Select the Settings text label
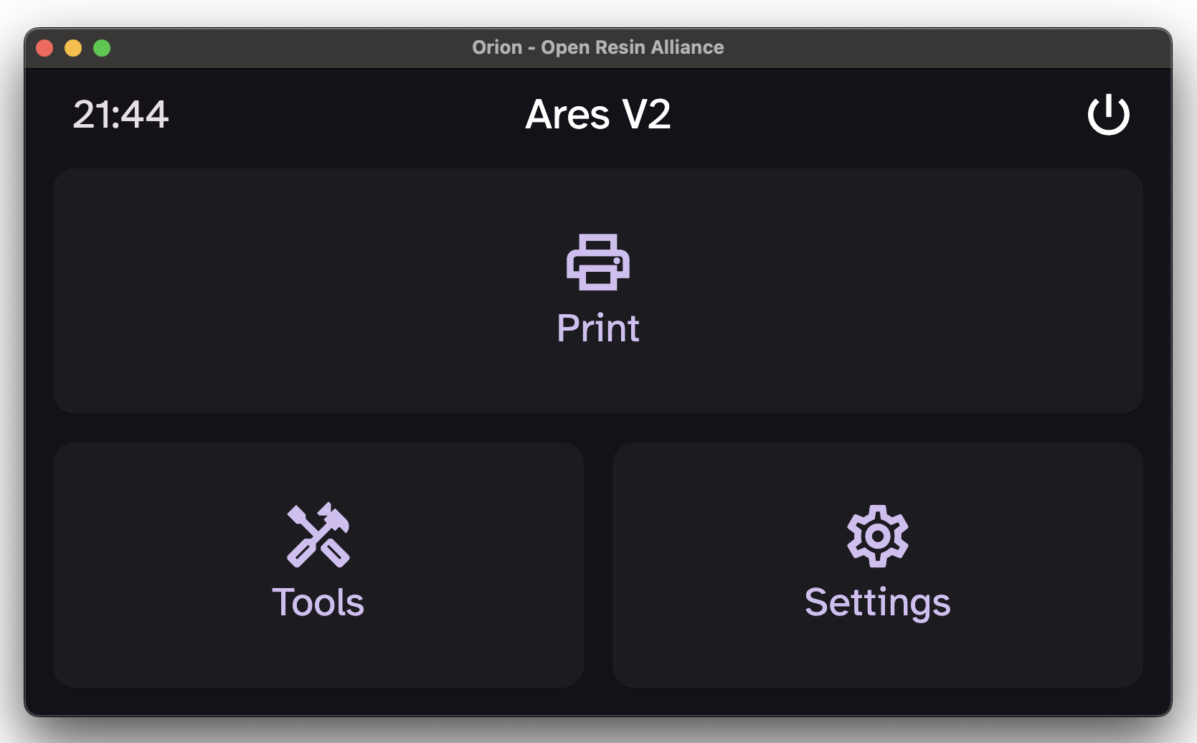 pos(877,602)
